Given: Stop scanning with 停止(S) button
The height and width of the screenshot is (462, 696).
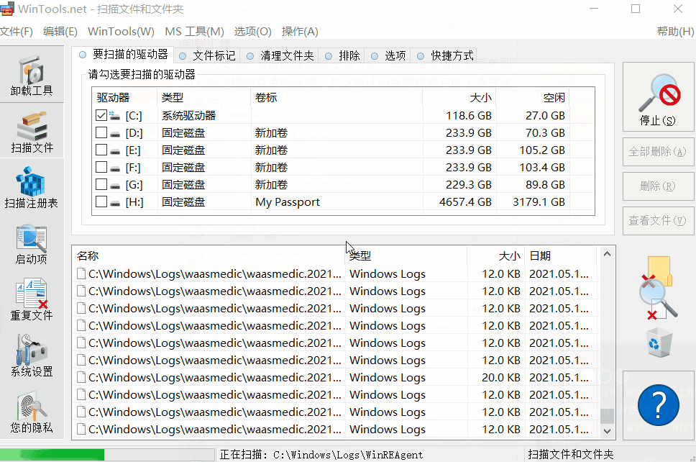Looking at the screenshot, I should 659,97.
